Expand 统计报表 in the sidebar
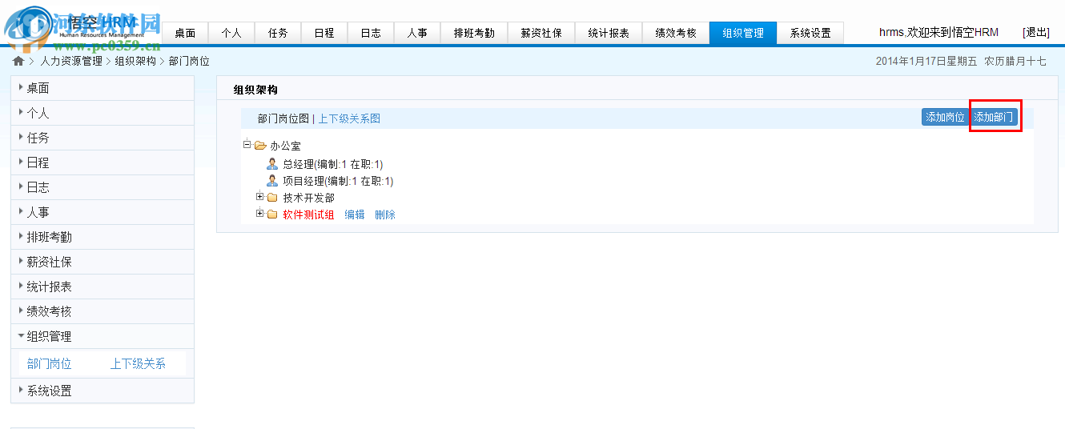 [x=102, y=287]
